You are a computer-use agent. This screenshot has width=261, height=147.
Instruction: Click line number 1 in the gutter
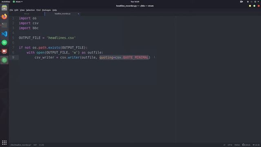coord(13,18)
